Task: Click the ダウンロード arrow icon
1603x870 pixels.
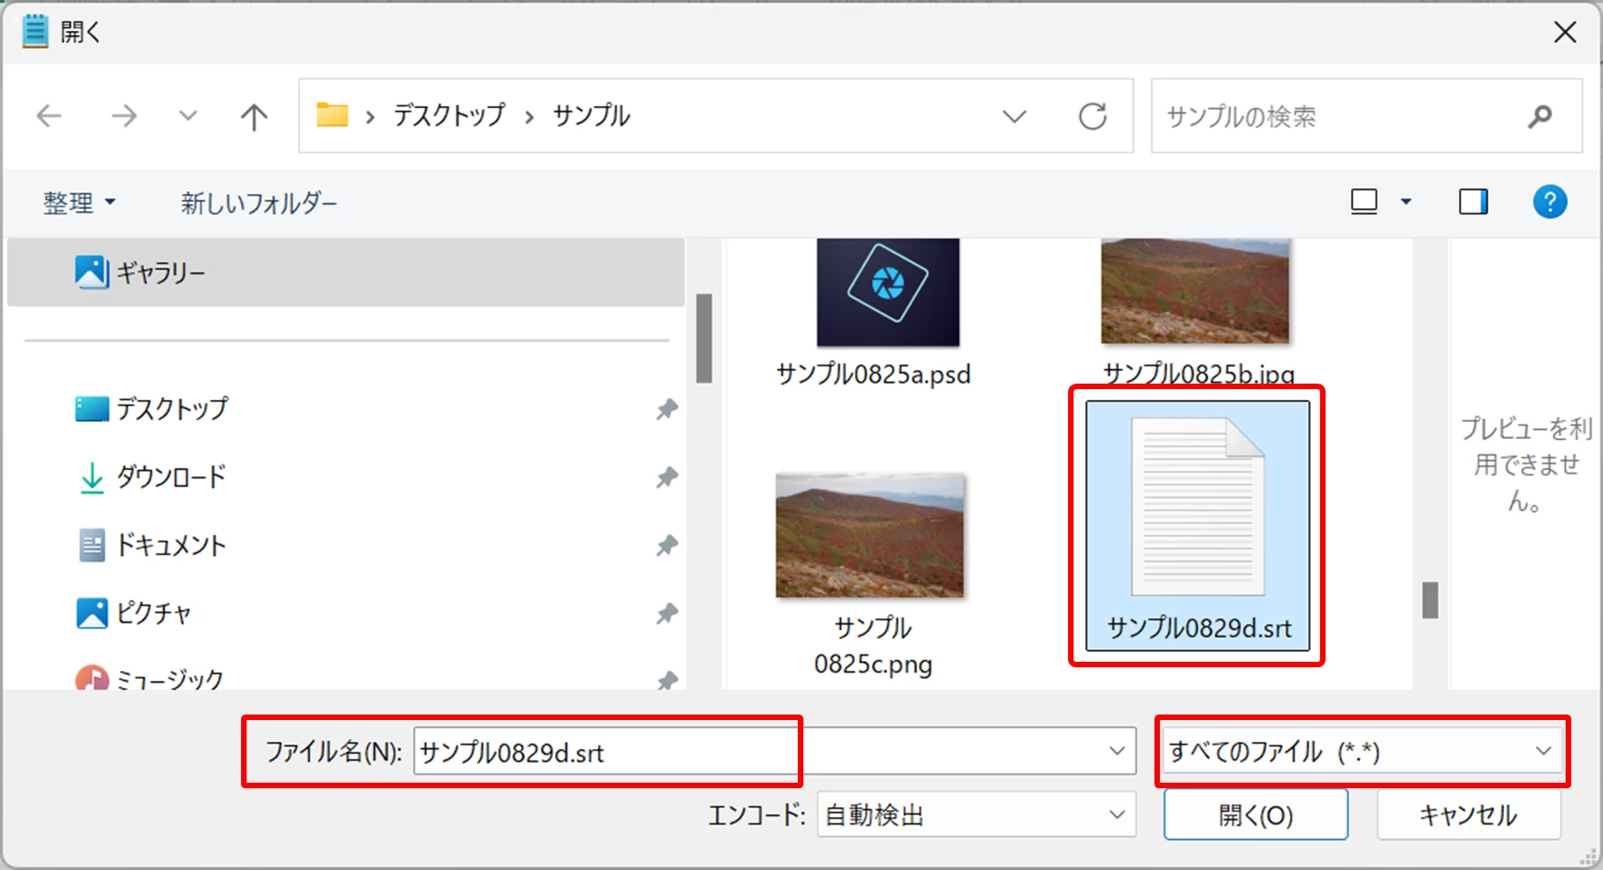Action: click(92, 477)
